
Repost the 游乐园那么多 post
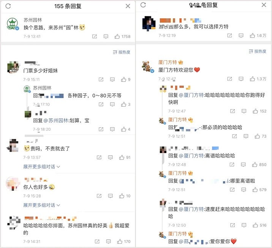pos(229,36)
